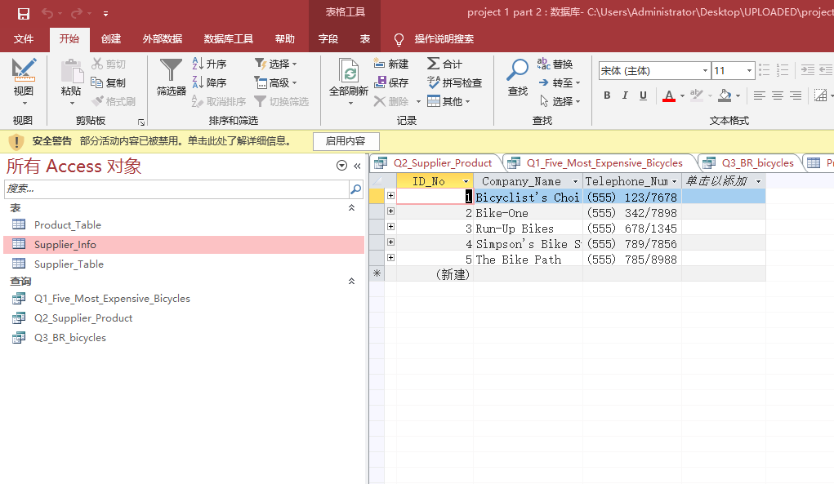
Task: Click 新建 new record button
Action: (391, 64)
